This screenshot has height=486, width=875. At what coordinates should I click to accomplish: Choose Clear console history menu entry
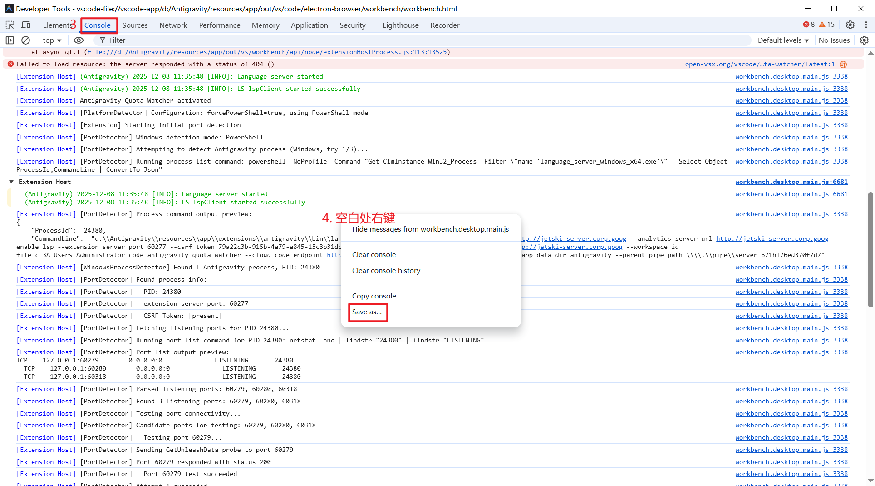click(x=430, y=270)
